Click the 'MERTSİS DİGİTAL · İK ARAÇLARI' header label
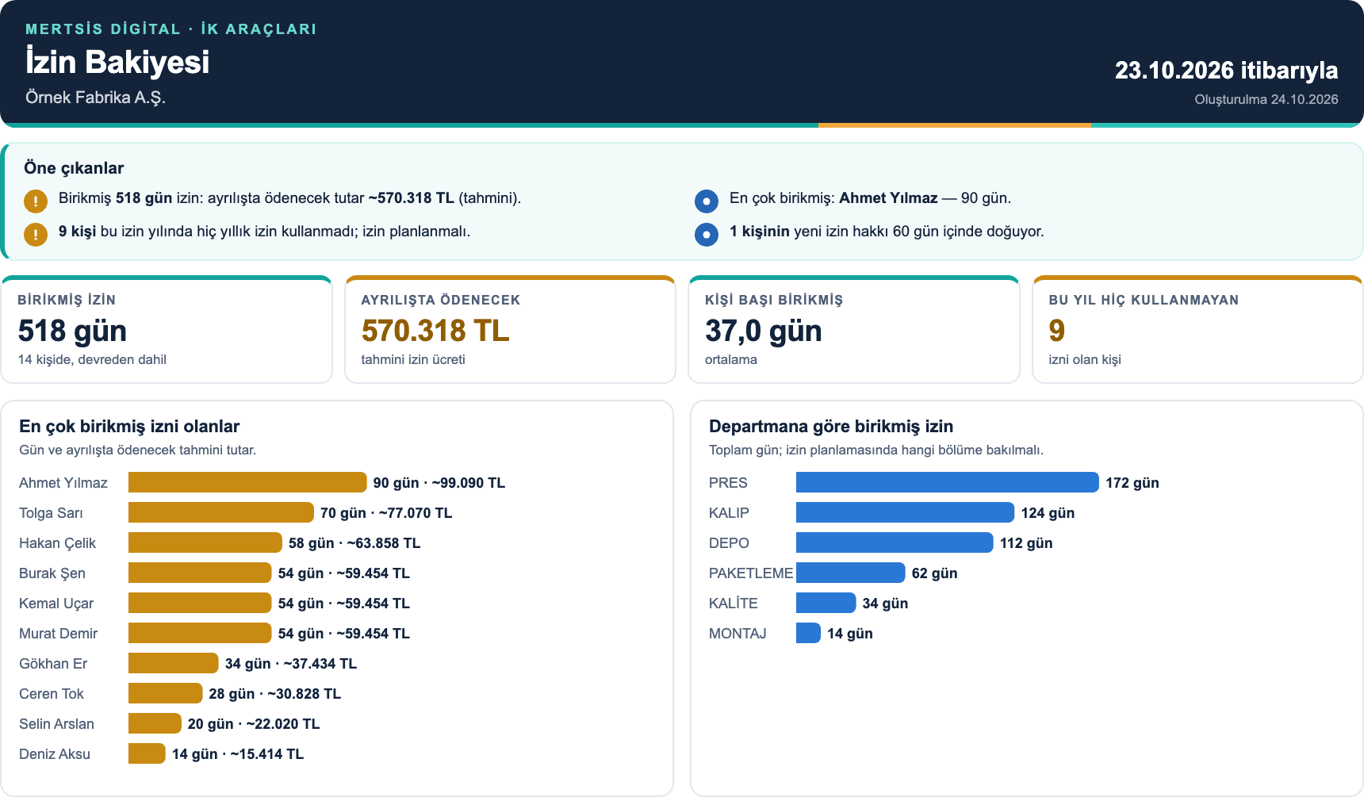 coord(170,29)
